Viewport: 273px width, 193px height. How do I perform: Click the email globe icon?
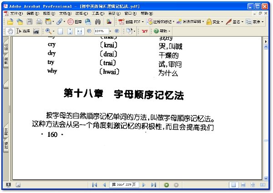point(88,22)
